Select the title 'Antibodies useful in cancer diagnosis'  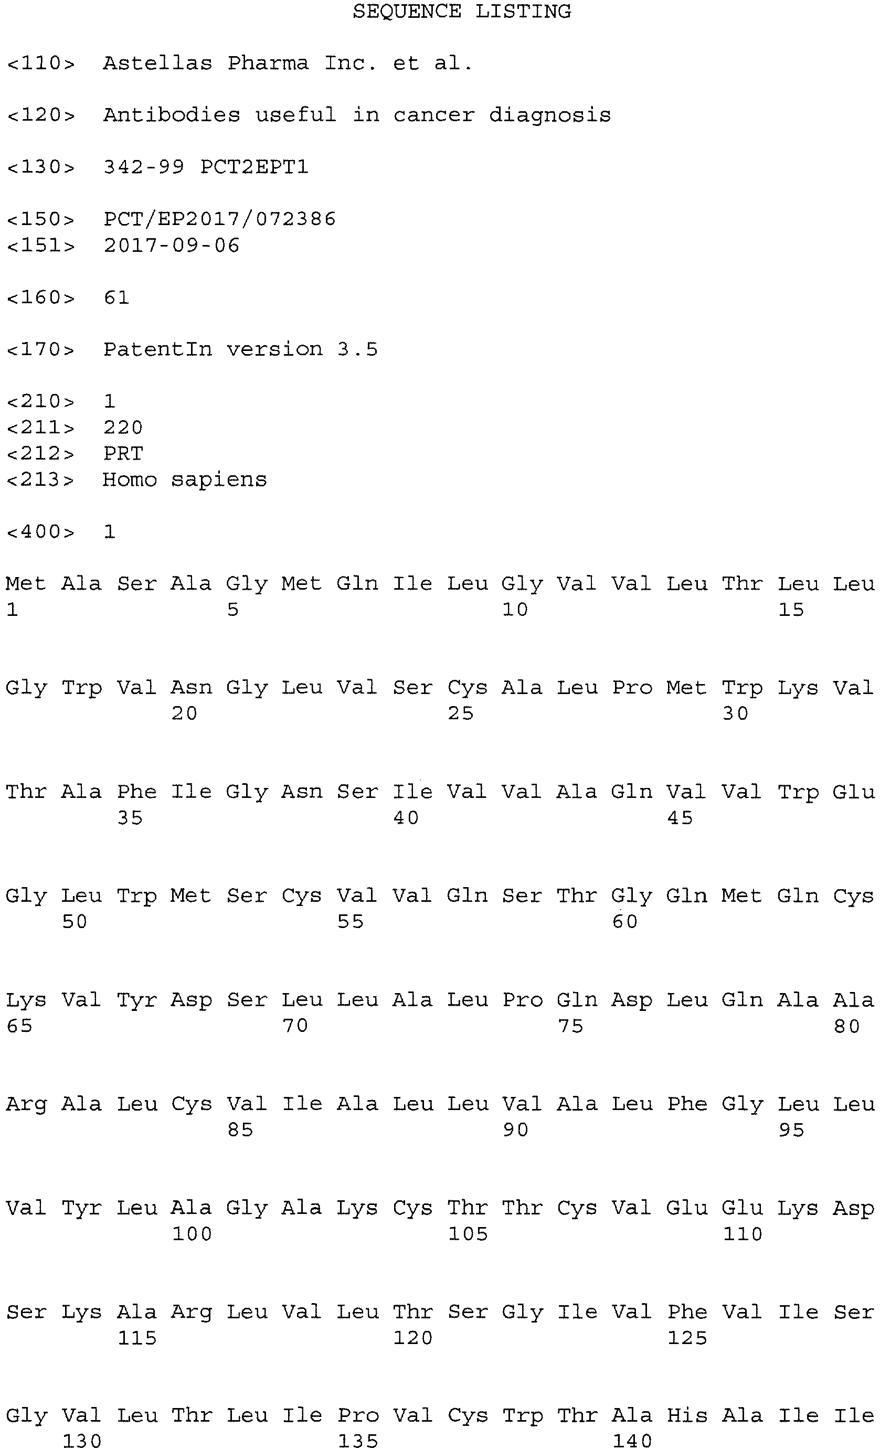[357, 115]
